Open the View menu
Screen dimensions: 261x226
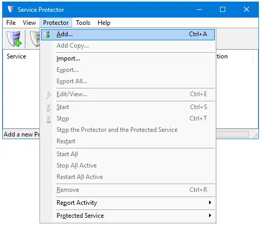(29, 23)
